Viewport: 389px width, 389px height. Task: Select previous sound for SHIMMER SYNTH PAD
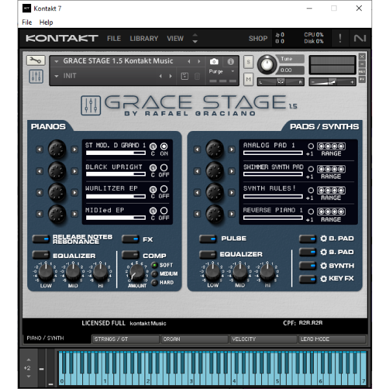pyautogui.click(x=197, y=171)
